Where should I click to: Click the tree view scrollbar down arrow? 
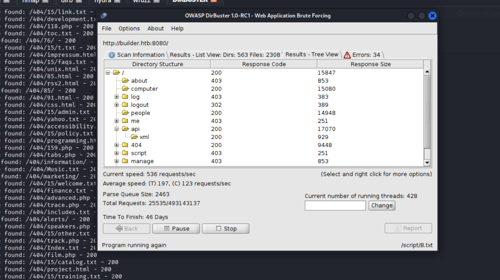click(x=427, y=163)
